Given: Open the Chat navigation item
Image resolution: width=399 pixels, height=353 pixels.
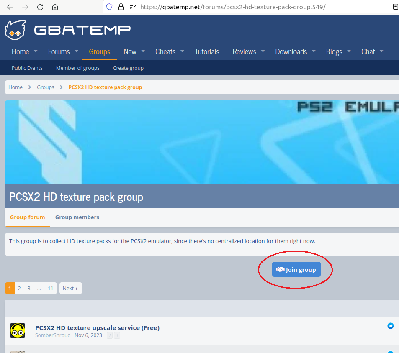Looking at the screenshot, I should tap(368, 51).
